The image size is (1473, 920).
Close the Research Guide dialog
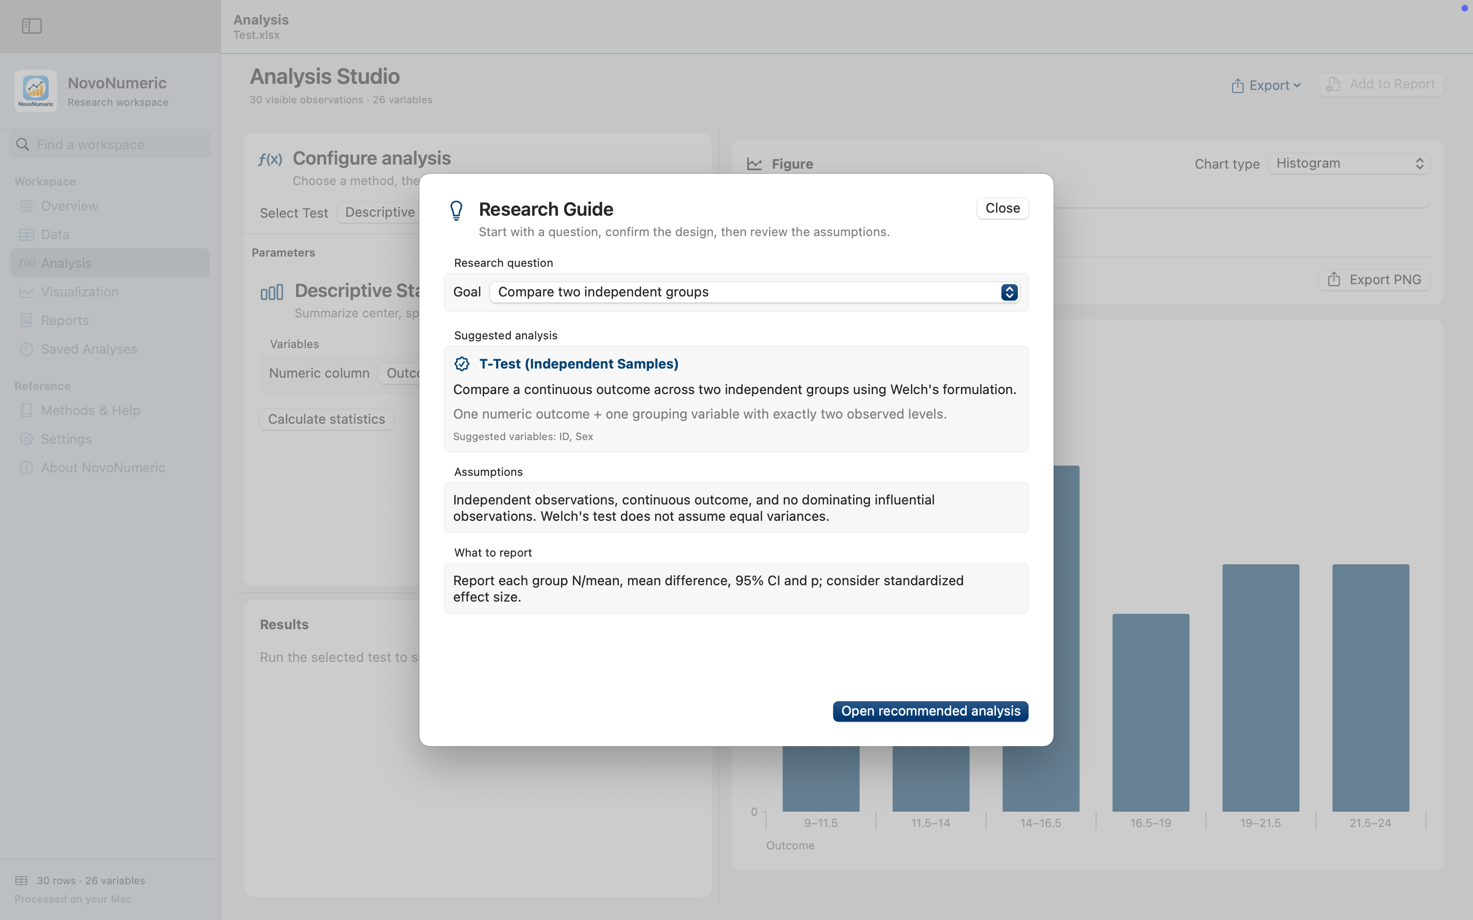pyautogui.click(x=1002, y=208)
